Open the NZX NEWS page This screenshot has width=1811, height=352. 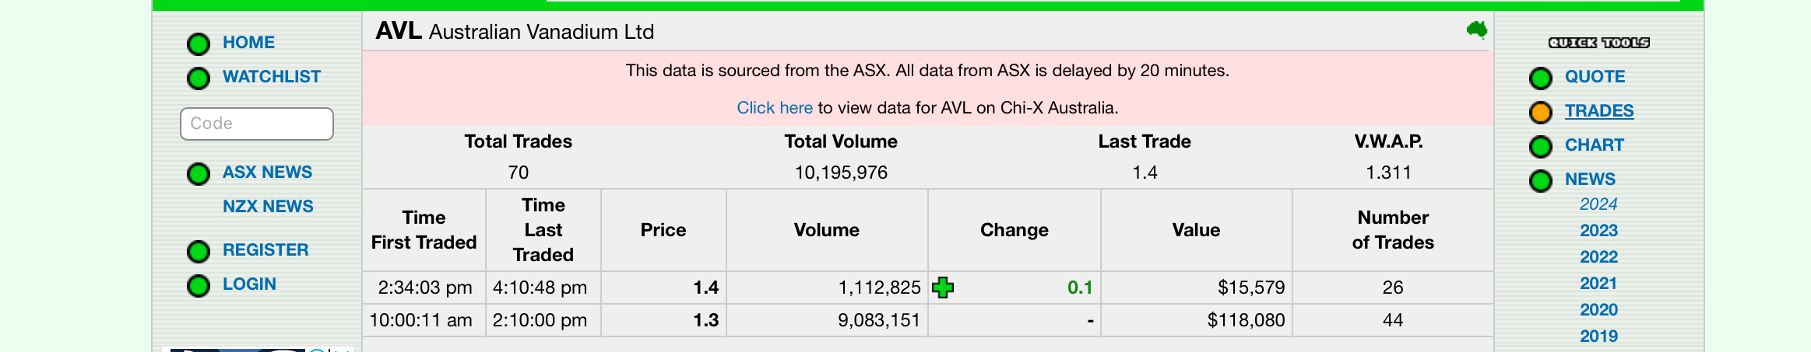(x=268, y=207)
